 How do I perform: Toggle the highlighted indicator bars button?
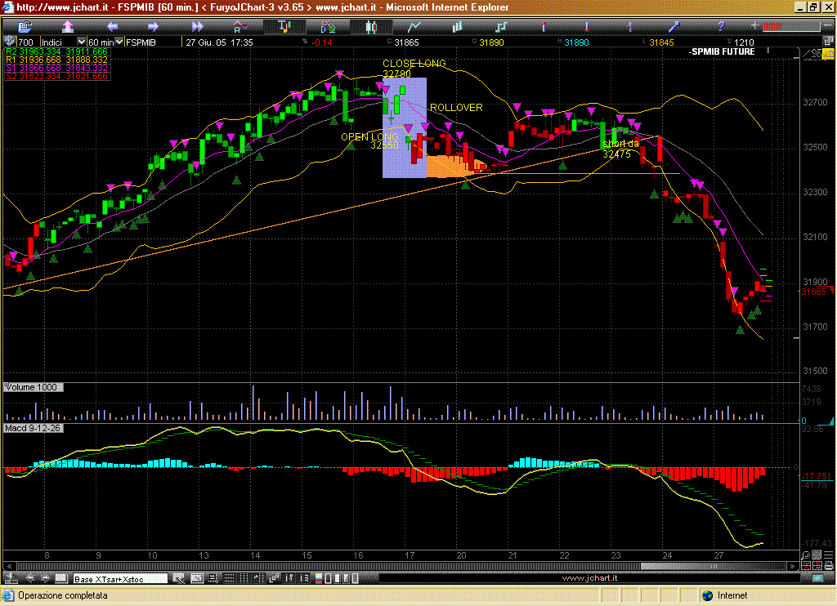(x=284, y=27)
